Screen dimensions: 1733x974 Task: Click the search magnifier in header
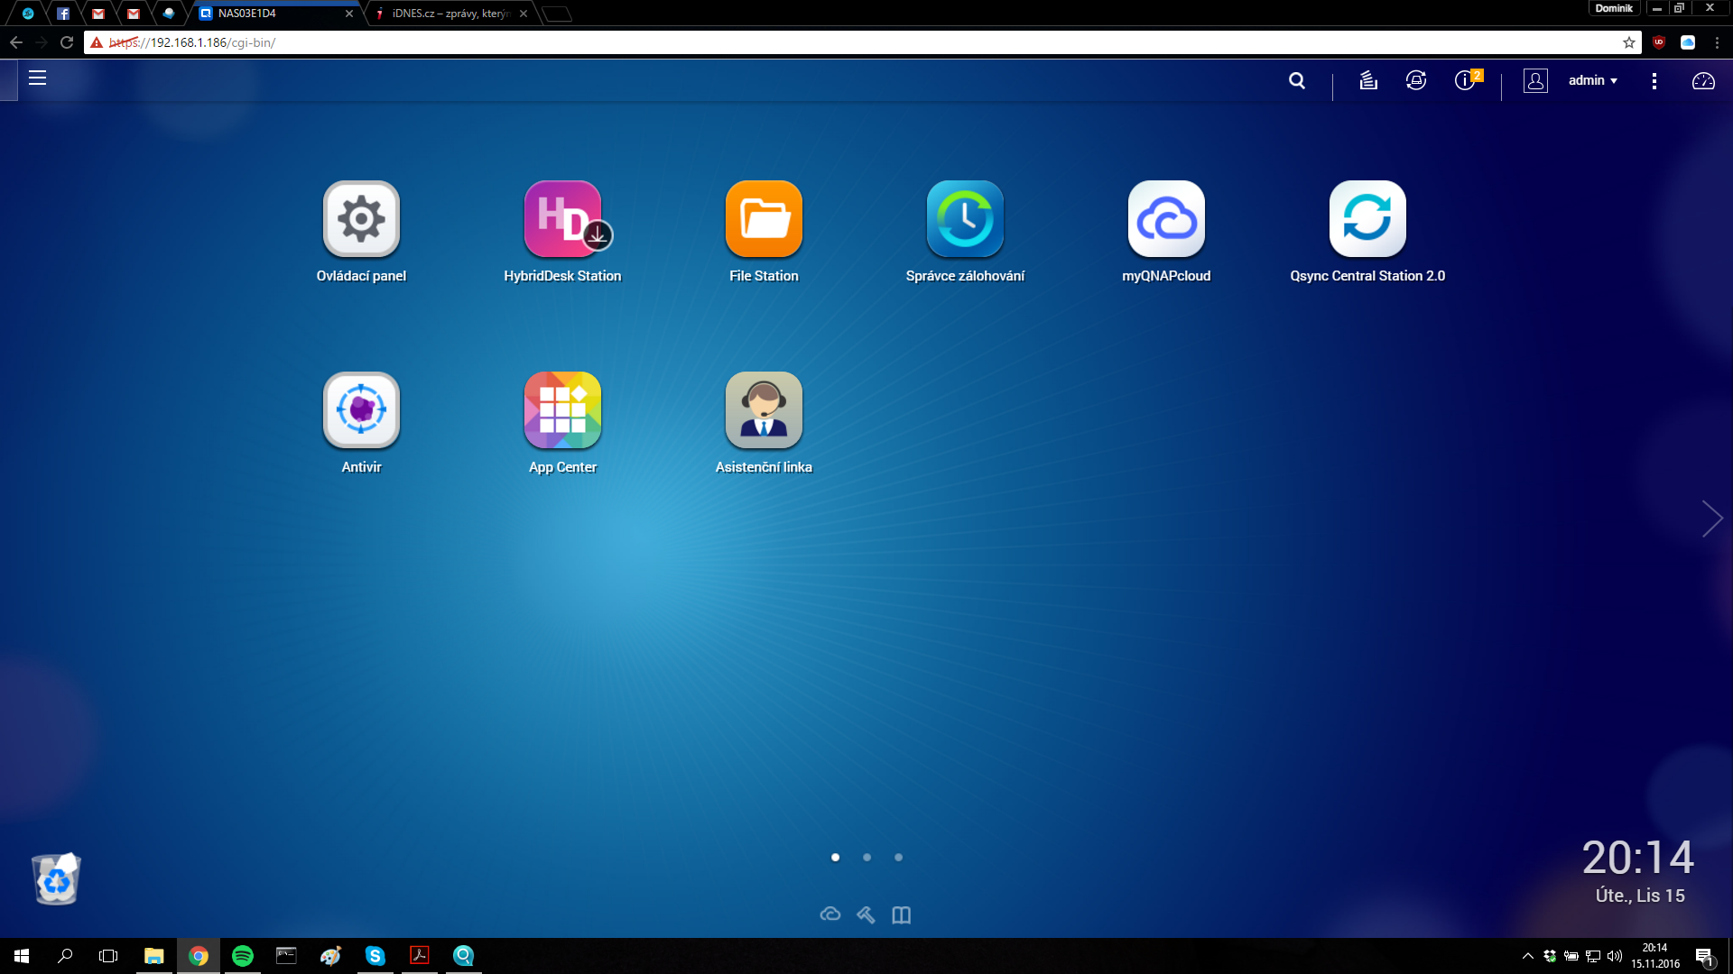[1297, 80]
